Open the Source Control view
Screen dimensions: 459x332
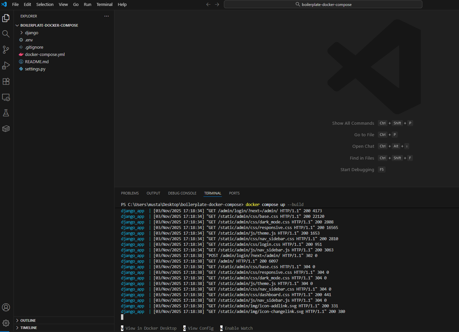(x=6, y=50)
